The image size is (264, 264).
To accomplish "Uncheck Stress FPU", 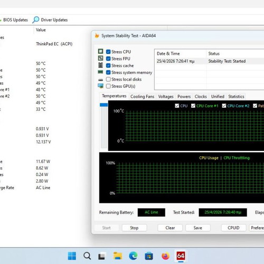I will point(108,59).
